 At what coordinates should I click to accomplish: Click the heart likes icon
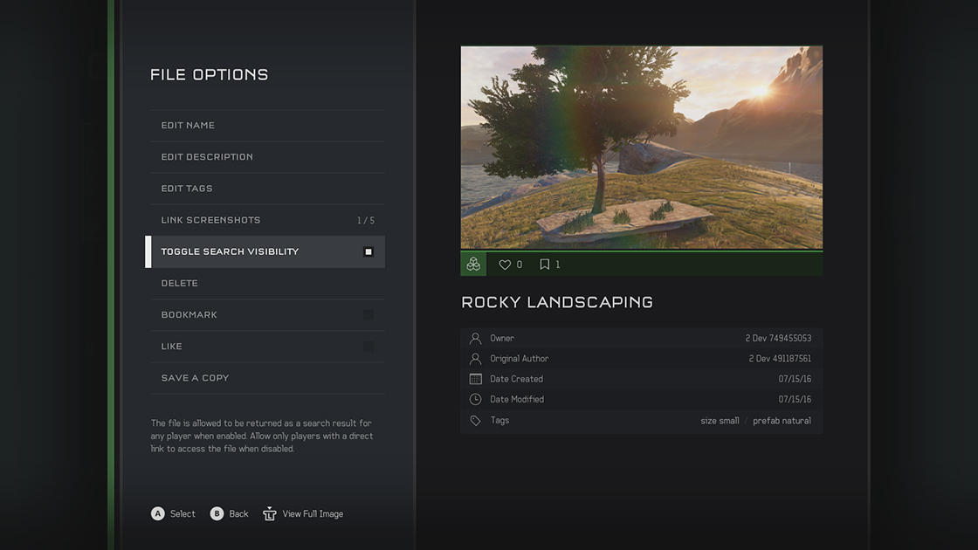505,265
